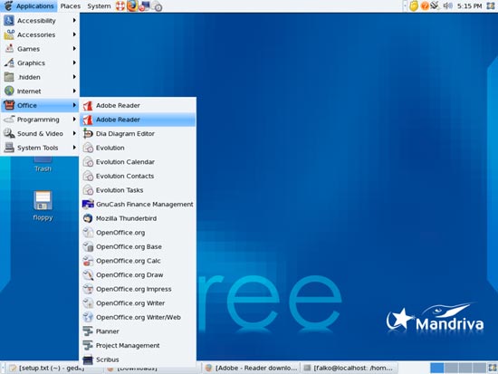
Task: Click the Firefox launcher in top panel
Action: (x=132, y=5)
